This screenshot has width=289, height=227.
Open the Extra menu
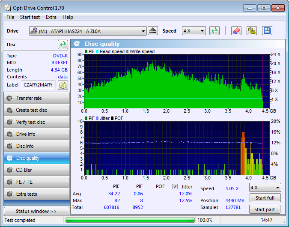(x=51, y=17)
